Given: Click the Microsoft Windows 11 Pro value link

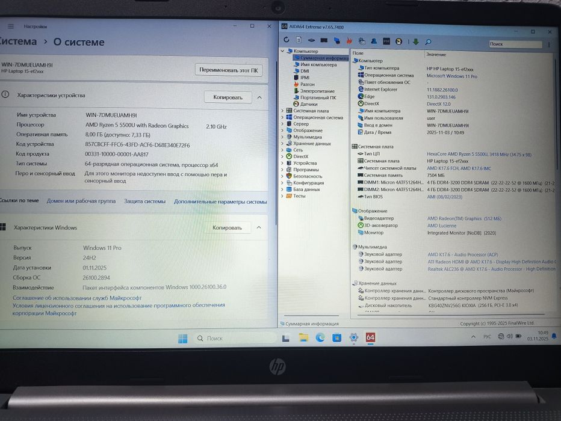Looking at the screenshot, I should tap(452, 76).
